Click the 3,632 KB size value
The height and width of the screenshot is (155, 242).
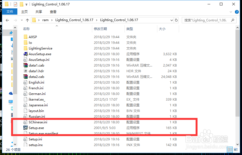click(x=170, y=54)
